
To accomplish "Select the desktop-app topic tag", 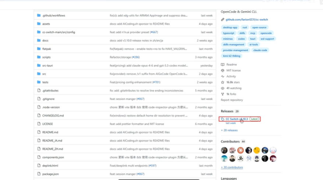I will coord(230,27).
